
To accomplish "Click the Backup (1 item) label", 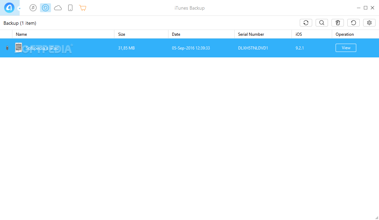I will [20, 23].
